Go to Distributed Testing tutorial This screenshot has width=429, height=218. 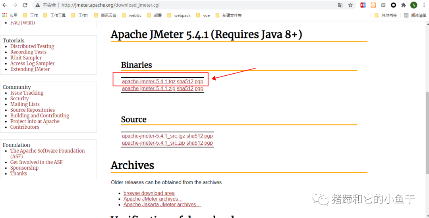(32, 46)
